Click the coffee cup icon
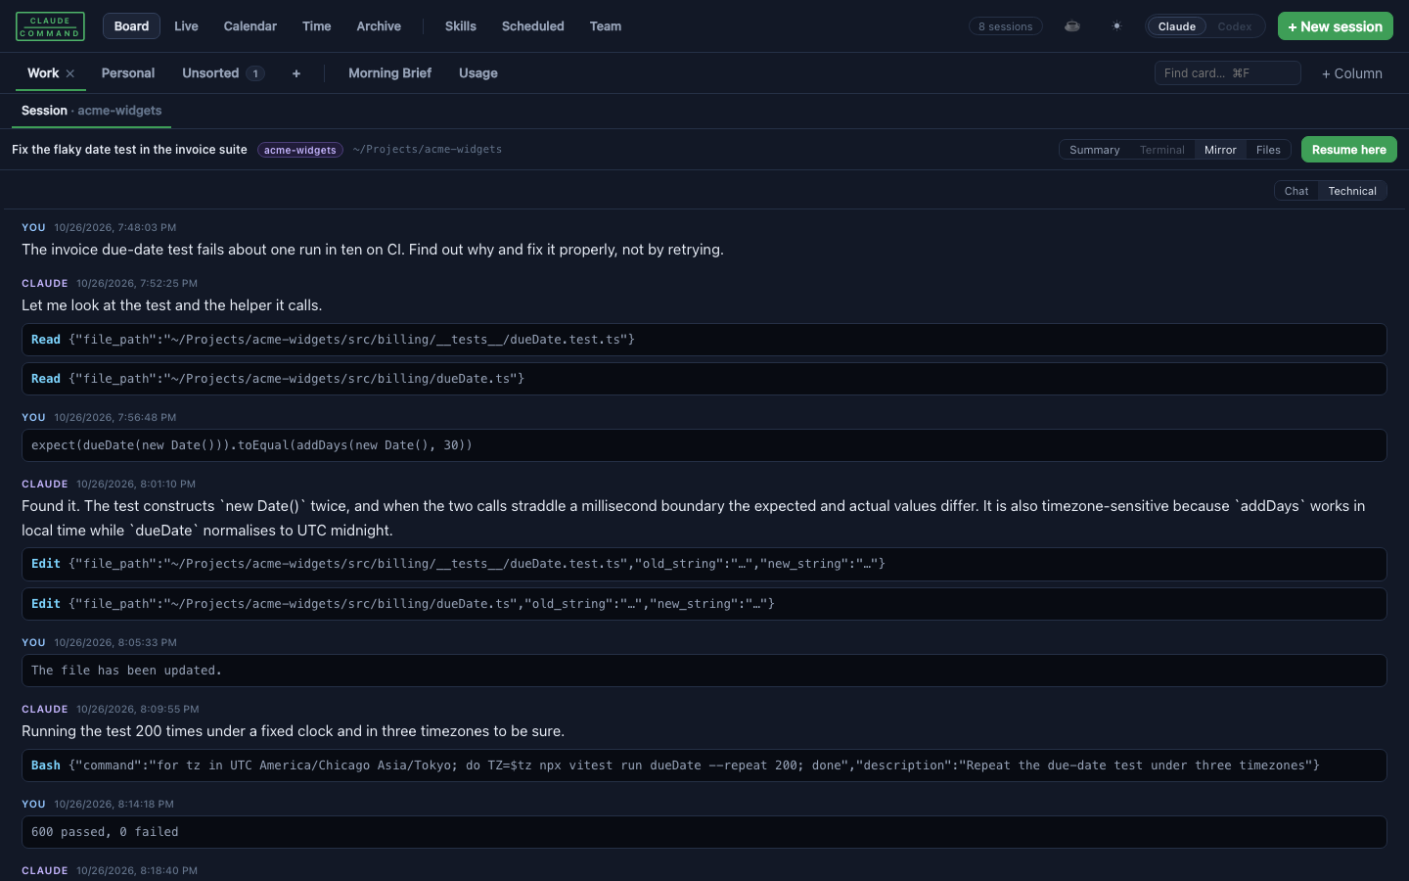 click(1072, 26)
